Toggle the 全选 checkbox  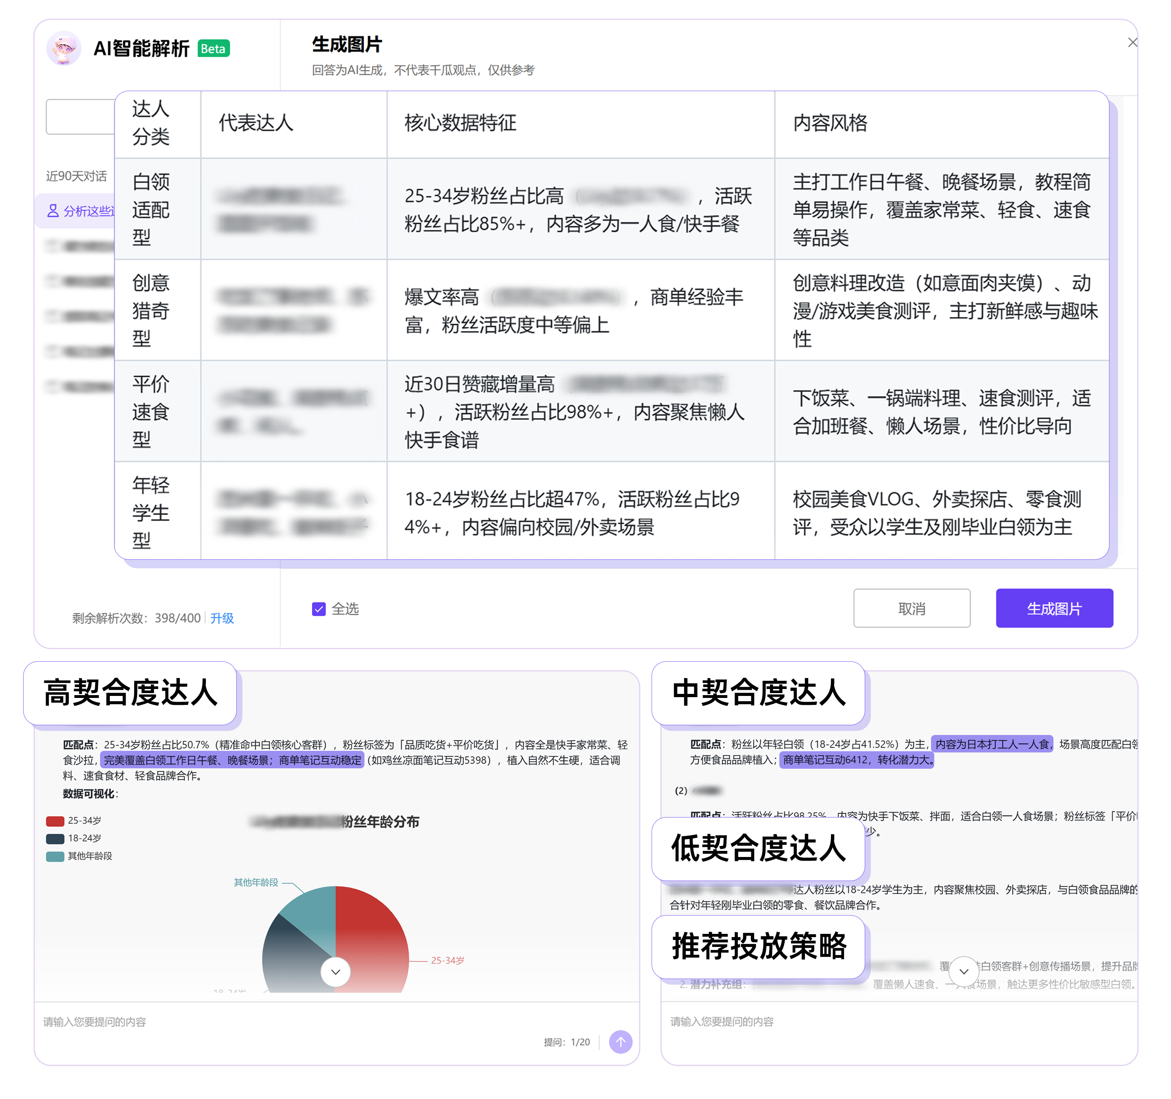(318, 609)
